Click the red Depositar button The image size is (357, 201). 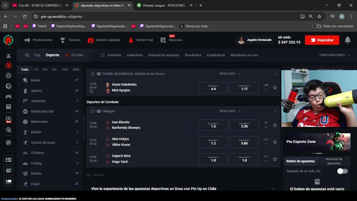point(322,40)
